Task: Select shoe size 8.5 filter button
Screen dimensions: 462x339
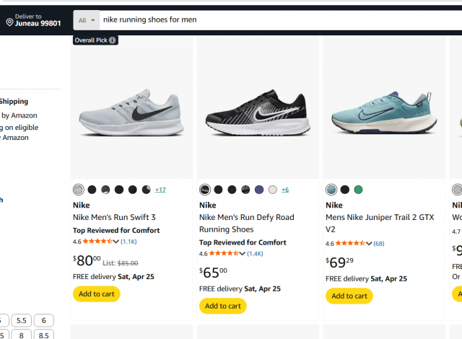Action: click(43, 335)
